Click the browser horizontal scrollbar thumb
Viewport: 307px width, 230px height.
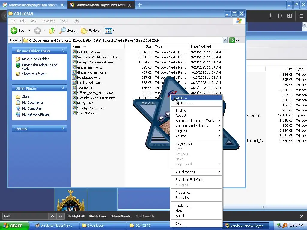pyautogui.click(x=263, y=207)
